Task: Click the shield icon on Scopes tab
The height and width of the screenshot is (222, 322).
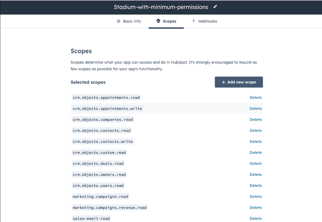Action: 158,21
